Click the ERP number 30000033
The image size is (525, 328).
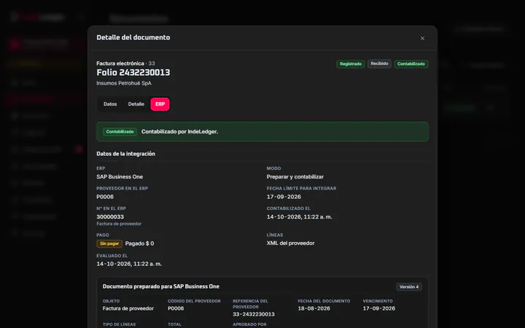pos(110,217)
